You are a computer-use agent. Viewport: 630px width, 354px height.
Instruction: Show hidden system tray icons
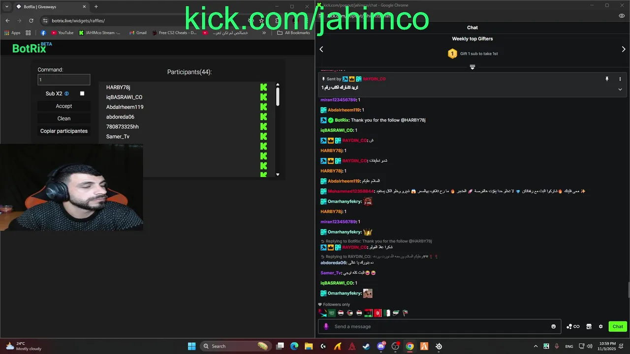[535, 346]
